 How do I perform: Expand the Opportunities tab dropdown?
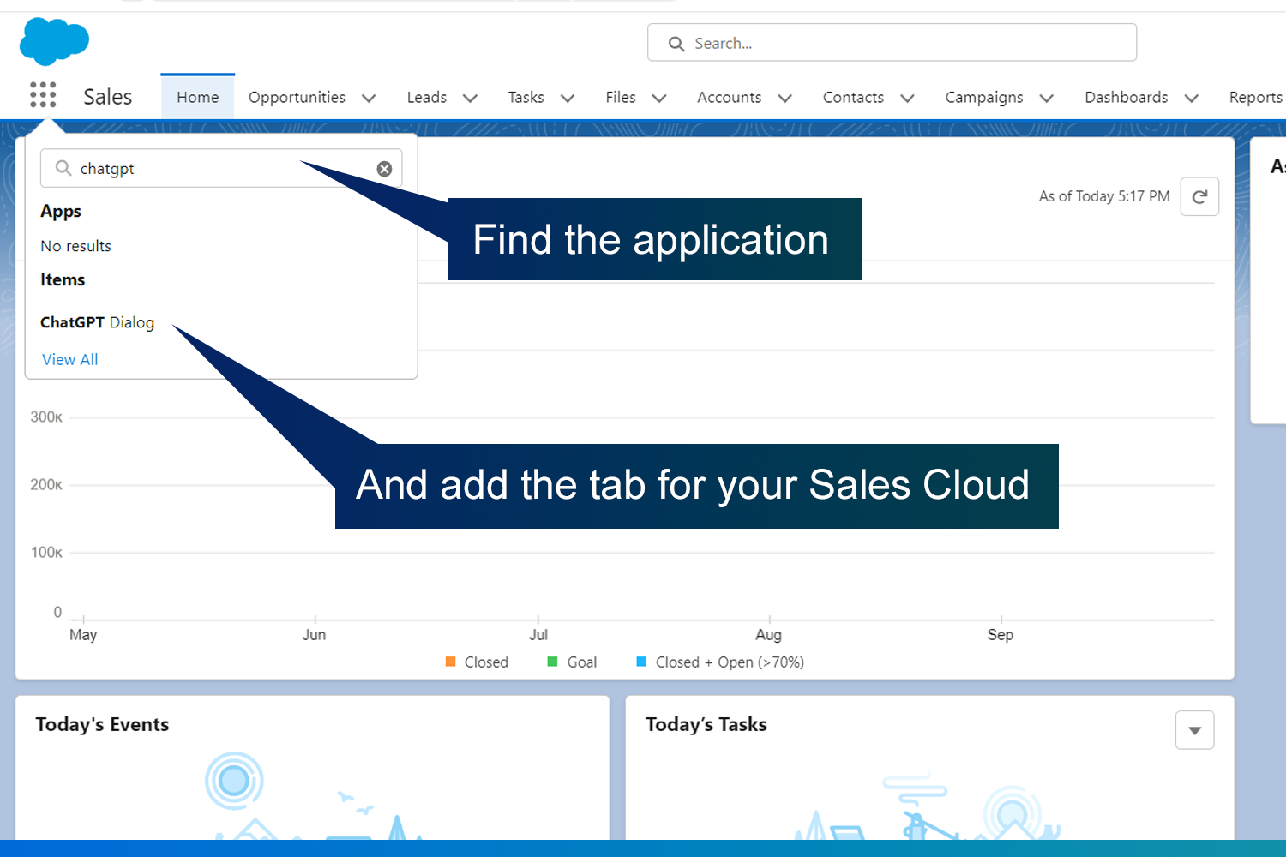point(369,98)
